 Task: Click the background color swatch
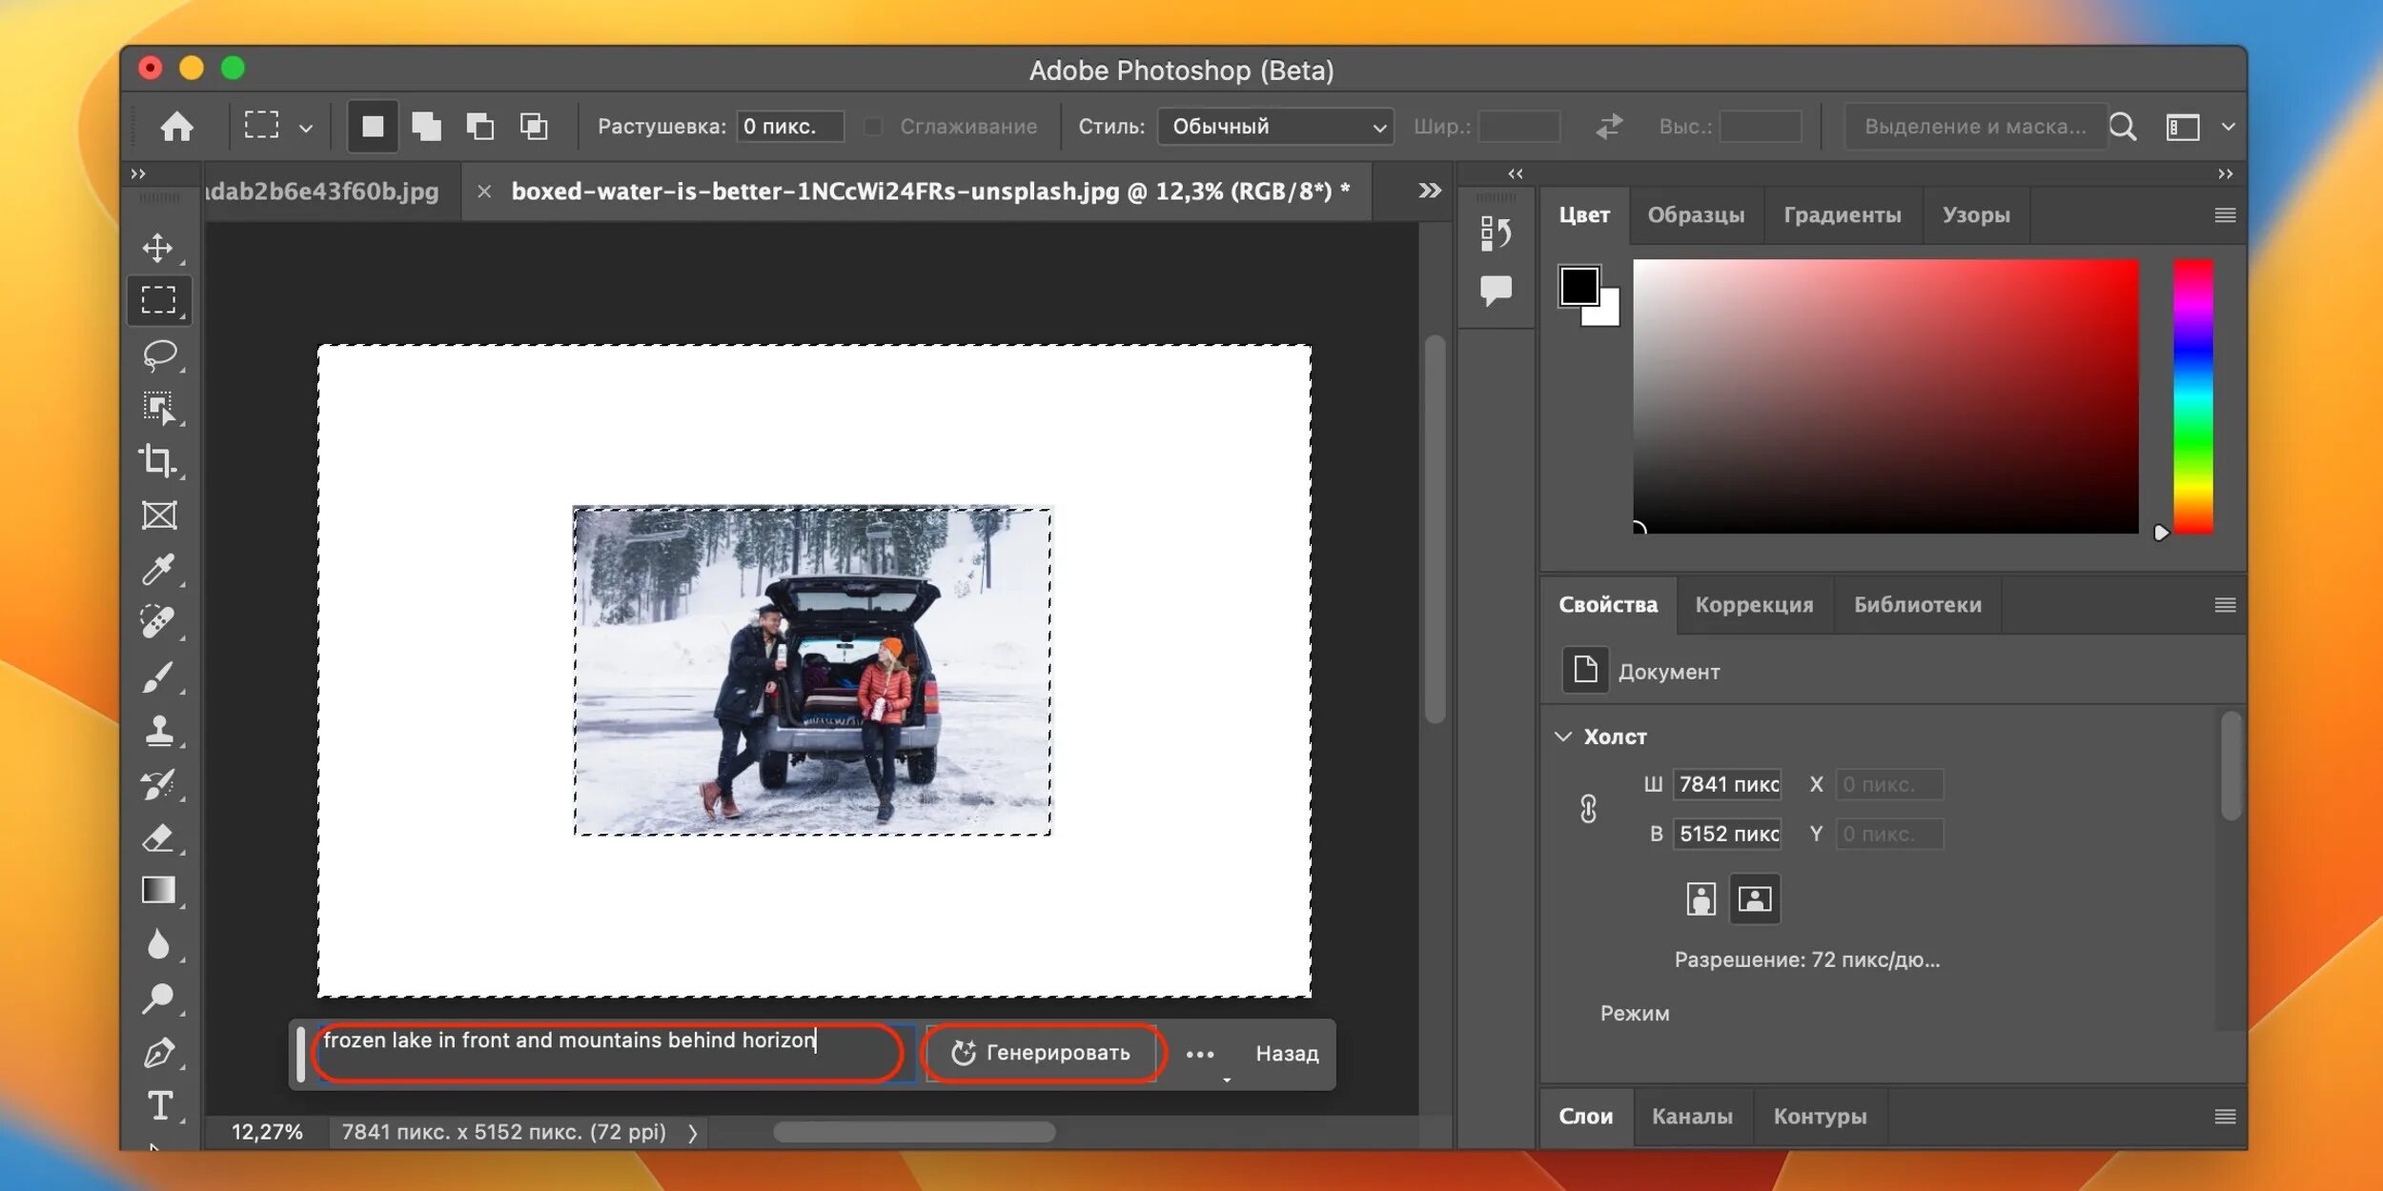(x=1608, y=313)
